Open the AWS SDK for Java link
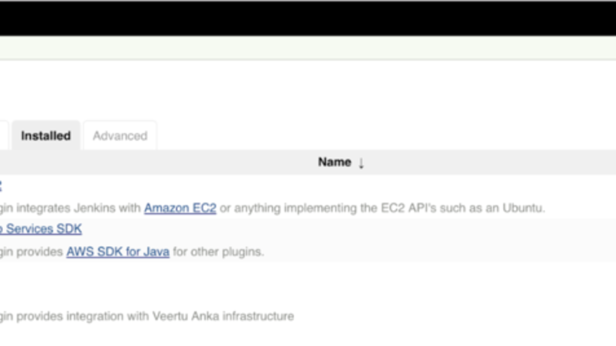Screen dimensions: 616x346 117,252
